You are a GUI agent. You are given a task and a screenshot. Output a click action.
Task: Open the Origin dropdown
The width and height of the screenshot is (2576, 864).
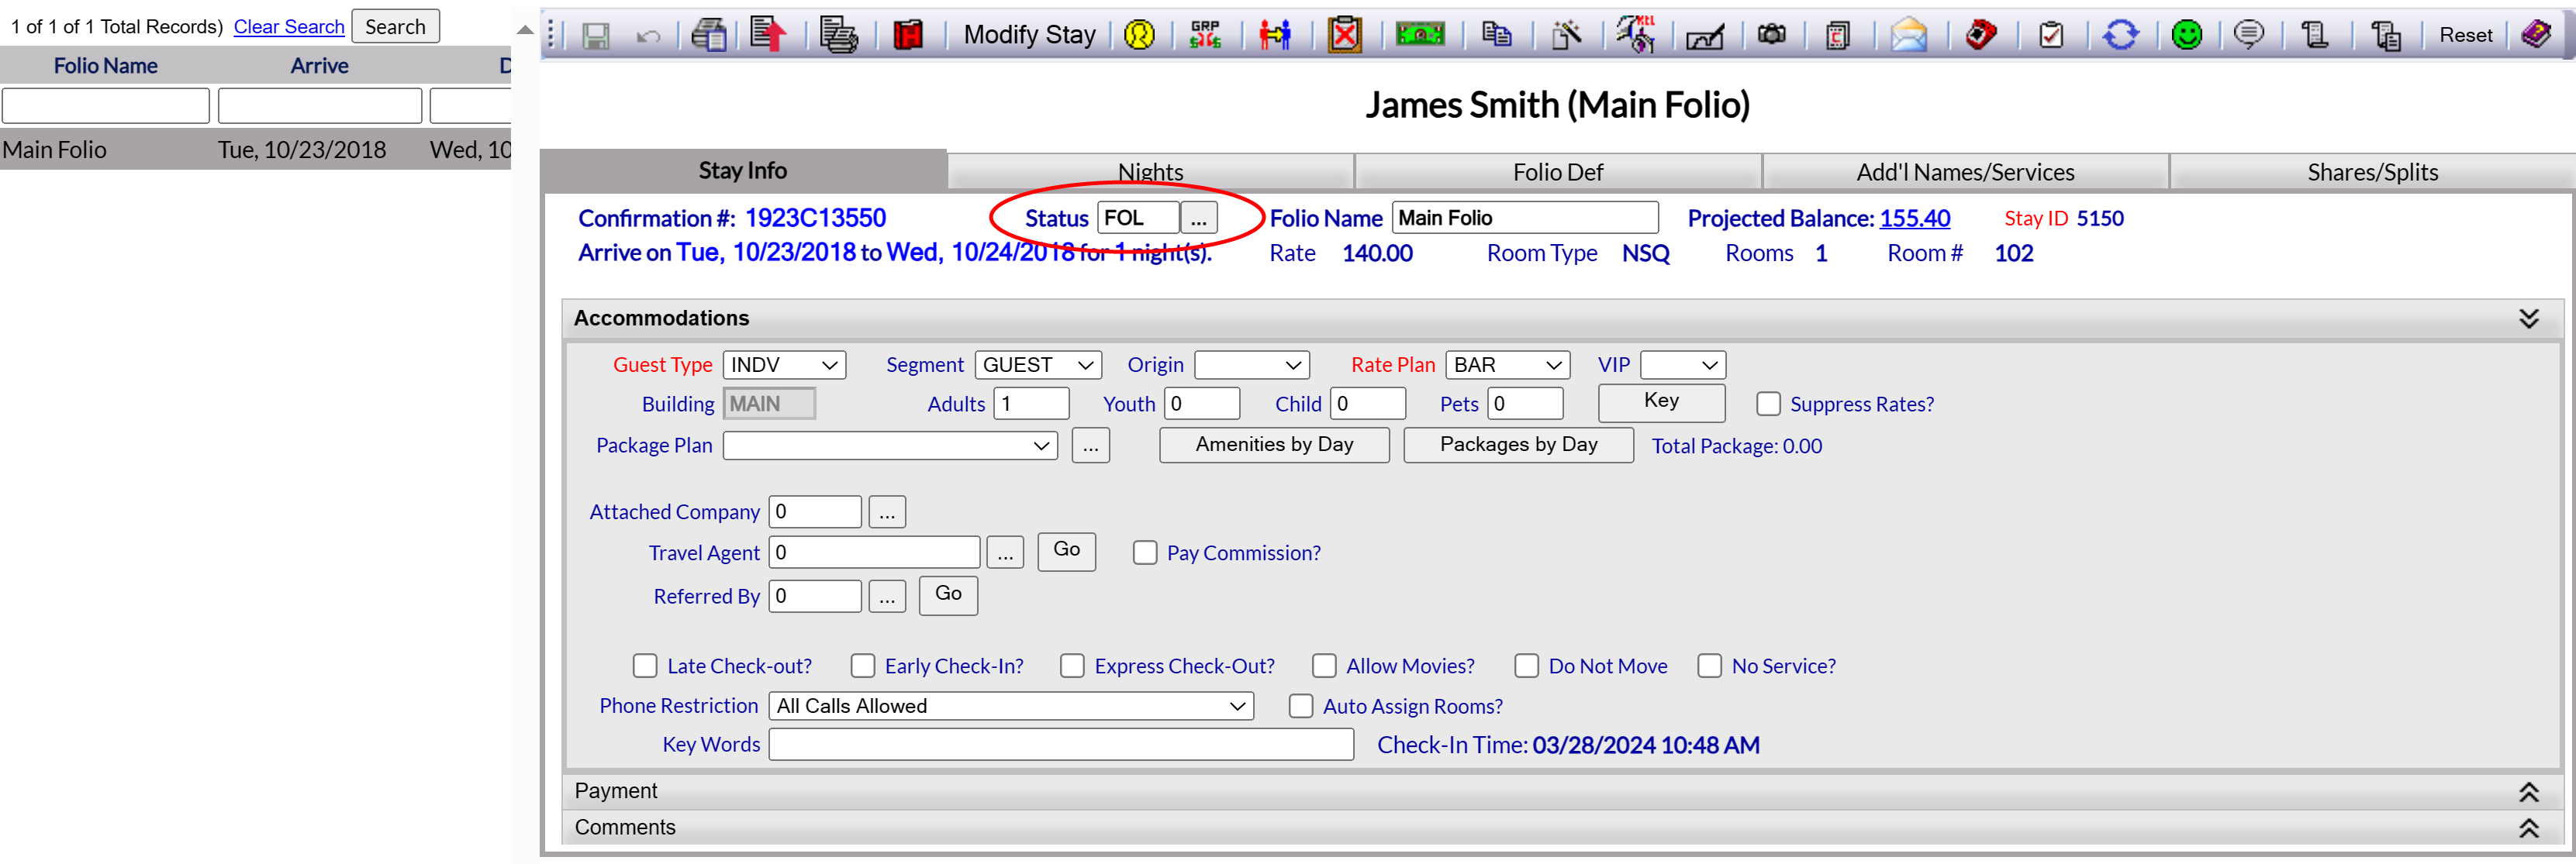[1252, 364]
